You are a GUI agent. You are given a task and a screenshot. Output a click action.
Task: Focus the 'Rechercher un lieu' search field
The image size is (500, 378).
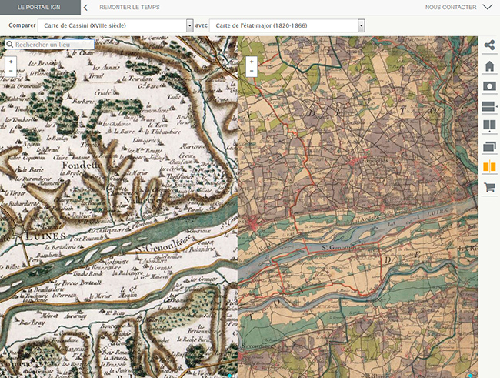point(49,45)
